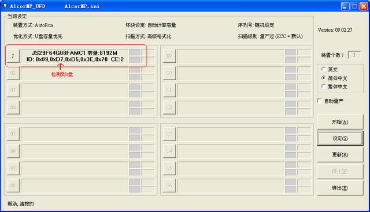Click slot button 02
This screenshot has height=212, width=370.
click(13, 73)
